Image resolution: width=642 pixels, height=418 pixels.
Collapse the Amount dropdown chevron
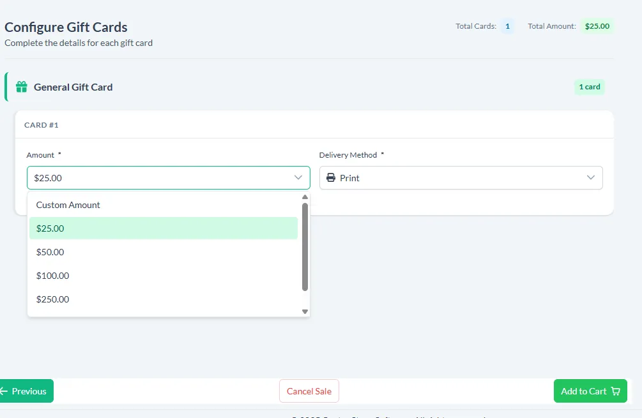pos(298,177)
